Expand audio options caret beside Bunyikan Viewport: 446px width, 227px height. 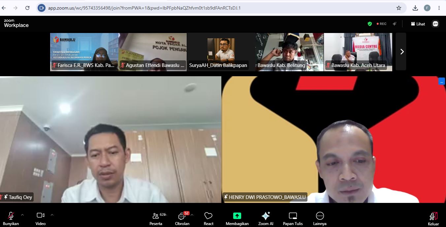(22, 215)
